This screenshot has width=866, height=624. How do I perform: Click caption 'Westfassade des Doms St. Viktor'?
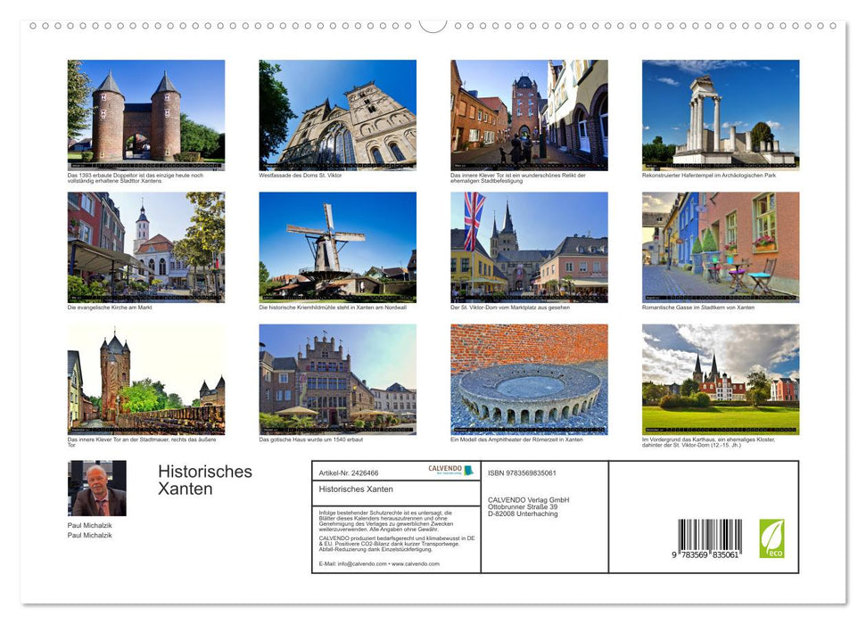(x=301, y=176)
